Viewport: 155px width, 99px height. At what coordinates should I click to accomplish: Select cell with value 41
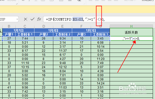pos(9,88)
